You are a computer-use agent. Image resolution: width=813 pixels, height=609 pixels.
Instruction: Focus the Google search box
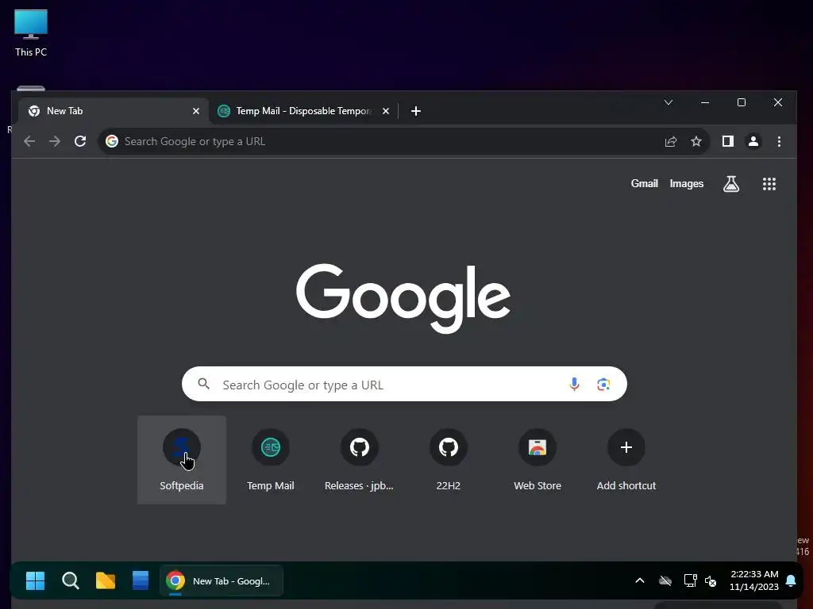pos(404,385)
